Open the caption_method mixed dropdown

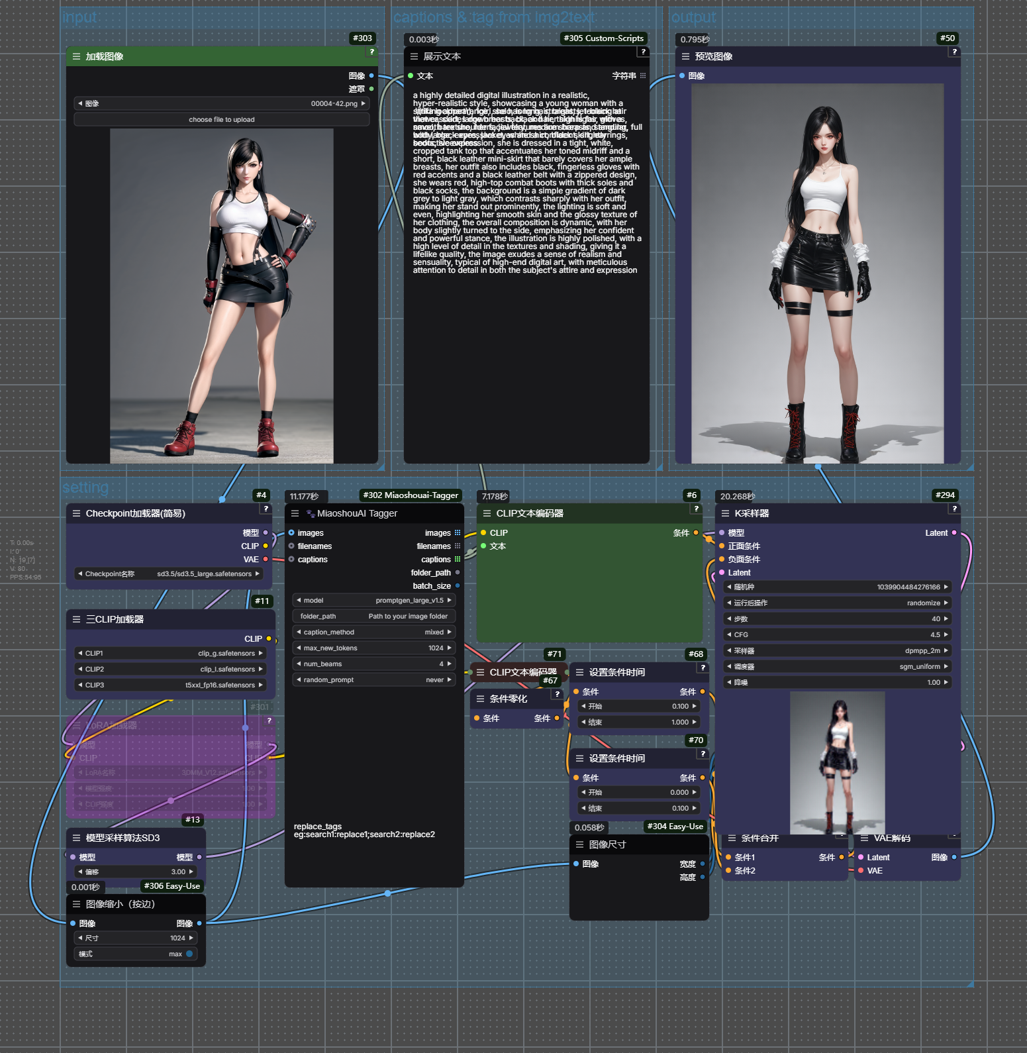(374, 632)
